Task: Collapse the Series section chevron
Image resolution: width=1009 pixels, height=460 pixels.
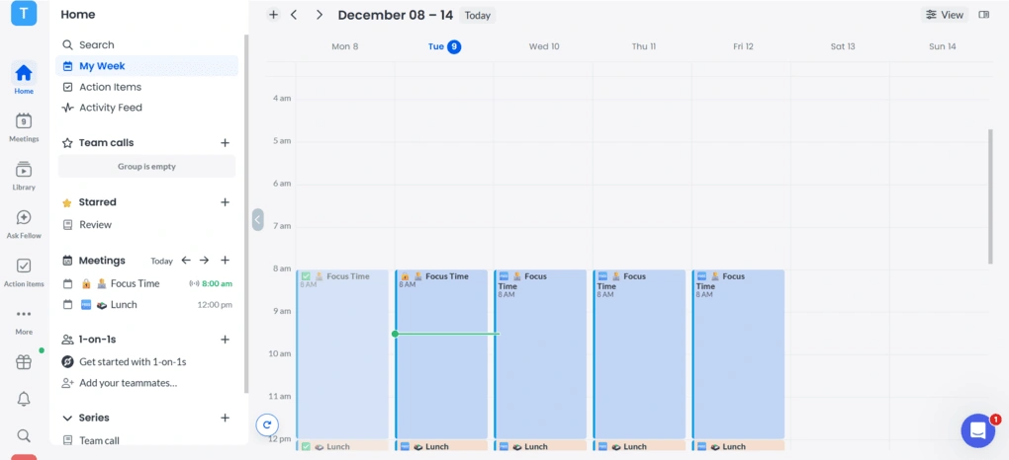Action: click(67, 418)
